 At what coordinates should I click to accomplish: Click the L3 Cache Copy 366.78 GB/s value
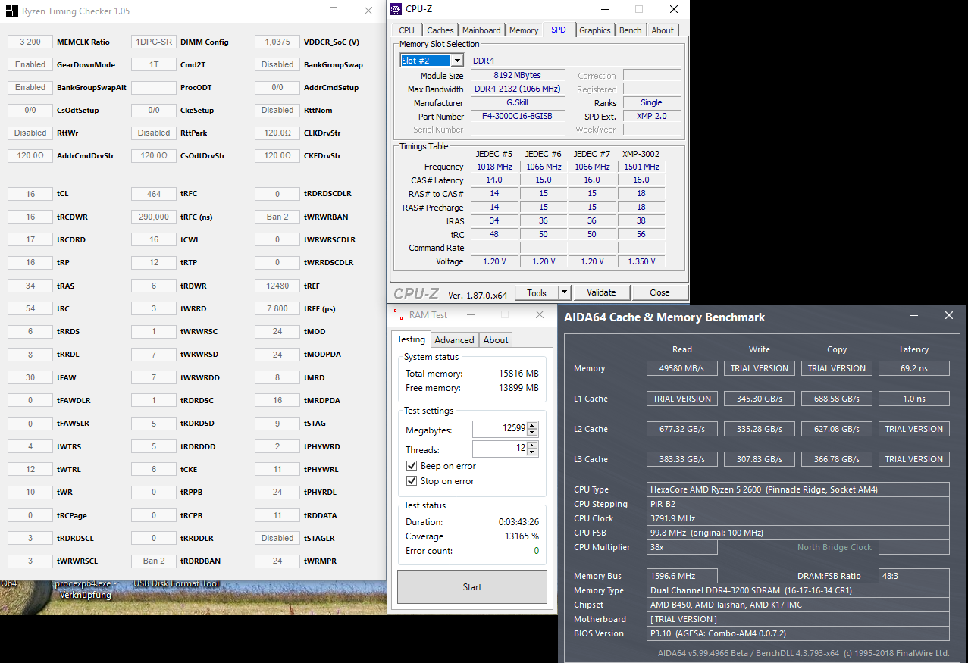point(837,459)
